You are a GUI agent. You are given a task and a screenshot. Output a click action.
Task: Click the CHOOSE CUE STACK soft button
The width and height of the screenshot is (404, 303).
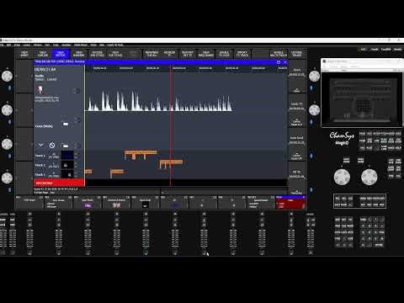(97, 54)
